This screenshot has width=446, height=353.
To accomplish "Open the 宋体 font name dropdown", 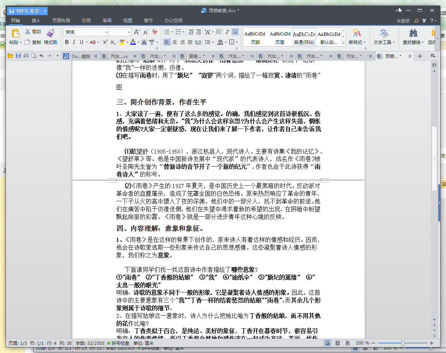I will tap(107, 32).
